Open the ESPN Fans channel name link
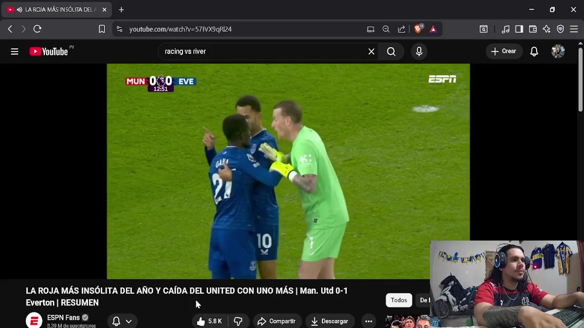The width and height of the screenshot is (584, 328). pyautogui.click(x=63, y=318)
